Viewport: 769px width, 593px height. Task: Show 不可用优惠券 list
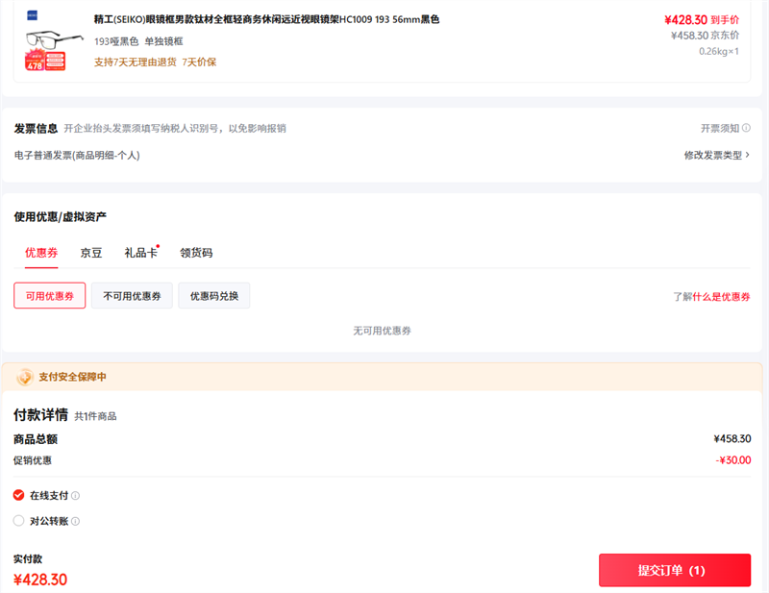[x=132, y=296]
